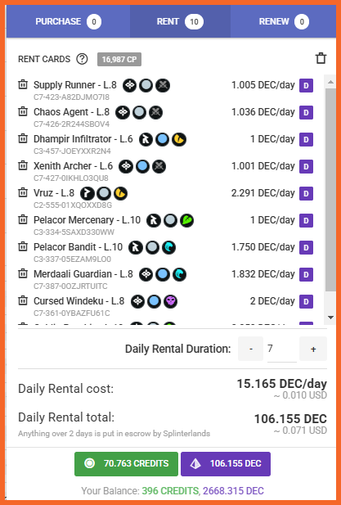Switch to the Renew tab

pyautogui.click(x=284, y=21)
